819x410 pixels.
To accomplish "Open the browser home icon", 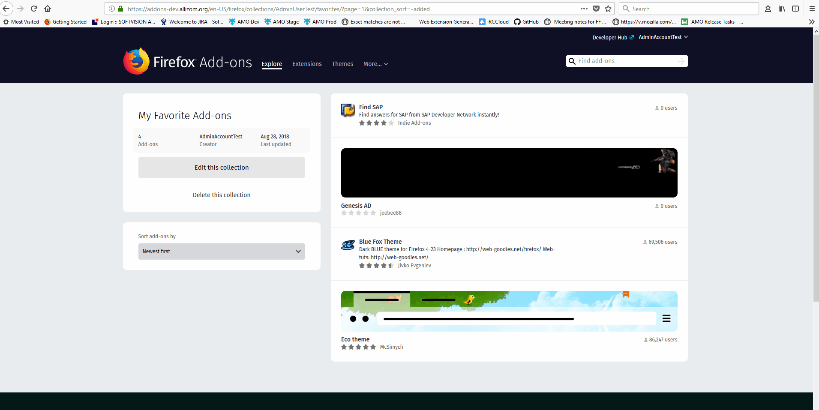I will tap(48, 9).
